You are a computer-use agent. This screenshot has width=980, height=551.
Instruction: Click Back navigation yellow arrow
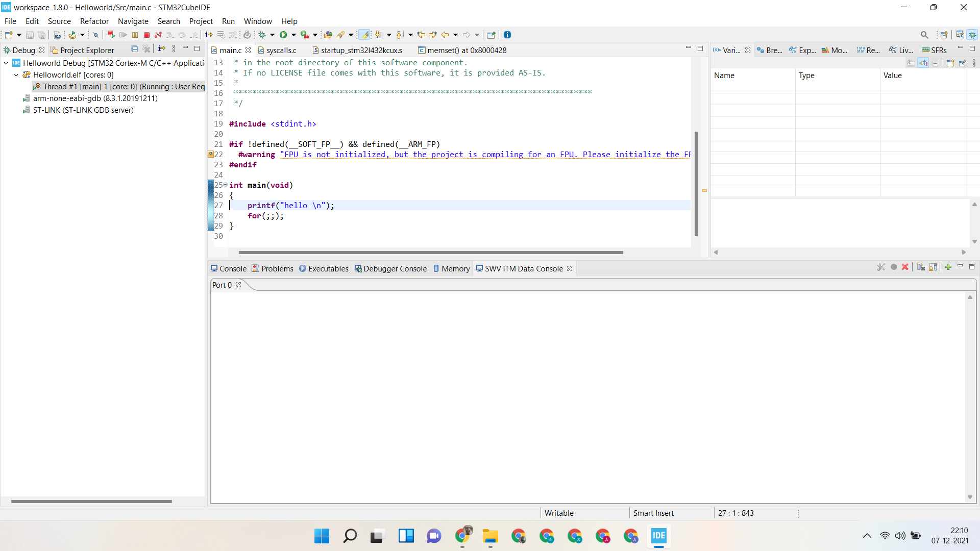tap(445, 35)
